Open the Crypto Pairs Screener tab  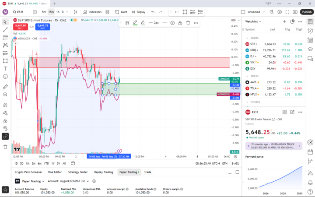(x=28, y=172)
